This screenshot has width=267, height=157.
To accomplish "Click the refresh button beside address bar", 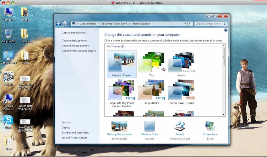I will [190, 24].
